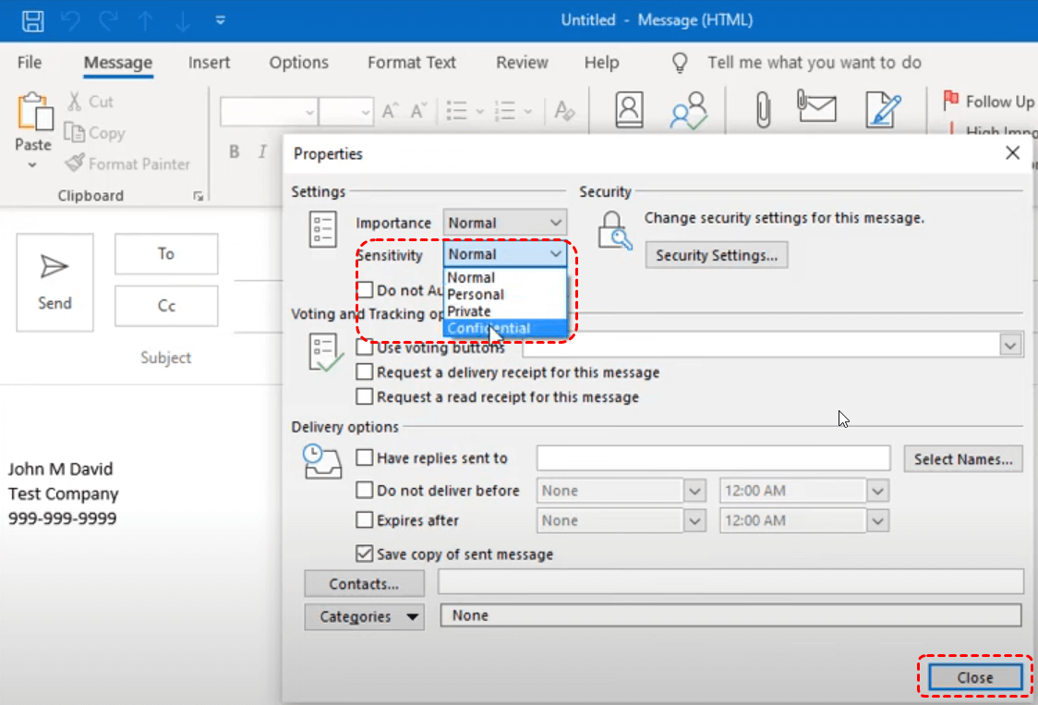Click the Send envelope button
The height and width of the screenshot is (705, 1038).
coord(54,282)
